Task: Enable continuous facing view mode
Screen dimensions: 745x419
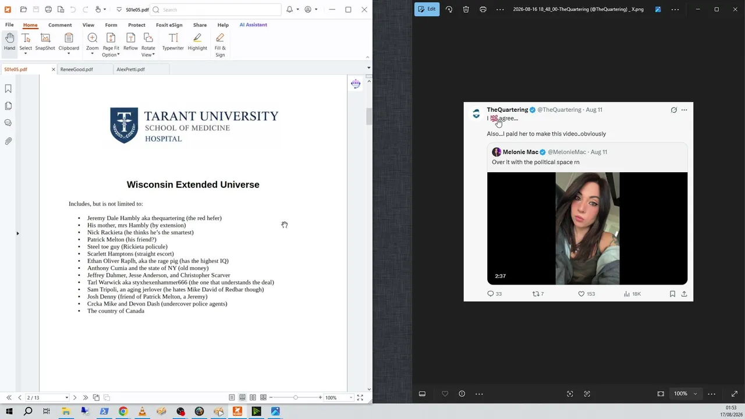Action: [x=263, y=397]
